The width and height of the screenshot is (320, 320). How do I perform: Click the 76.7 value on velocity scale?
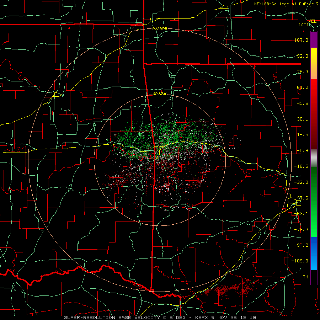[x=303, y=71]
